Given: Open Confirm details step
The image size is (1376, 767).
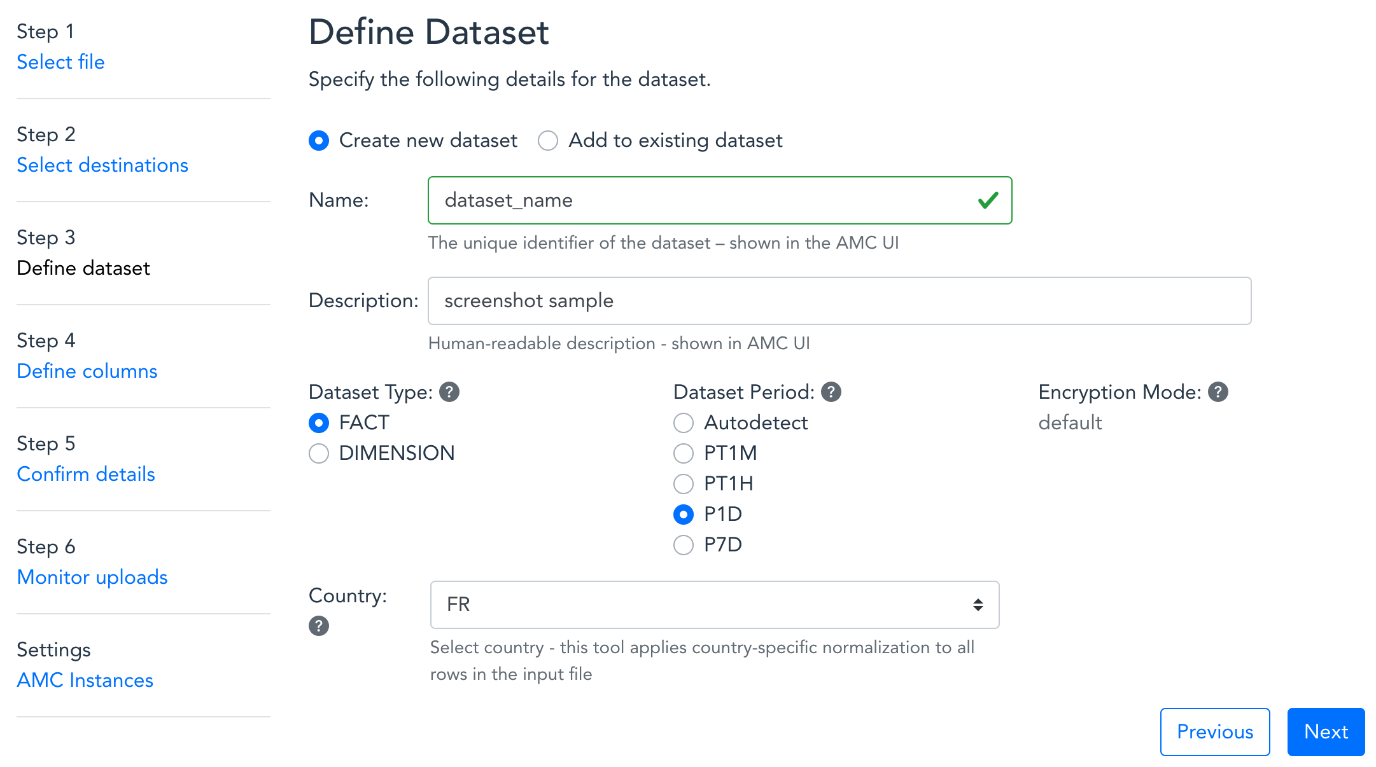Looking at the screenshot, I should pyautogui.click(x=86, y=474).
